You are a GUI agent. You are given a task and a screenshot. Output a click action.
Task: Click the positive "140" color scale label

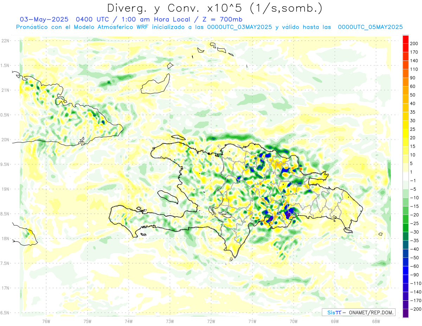414,60
